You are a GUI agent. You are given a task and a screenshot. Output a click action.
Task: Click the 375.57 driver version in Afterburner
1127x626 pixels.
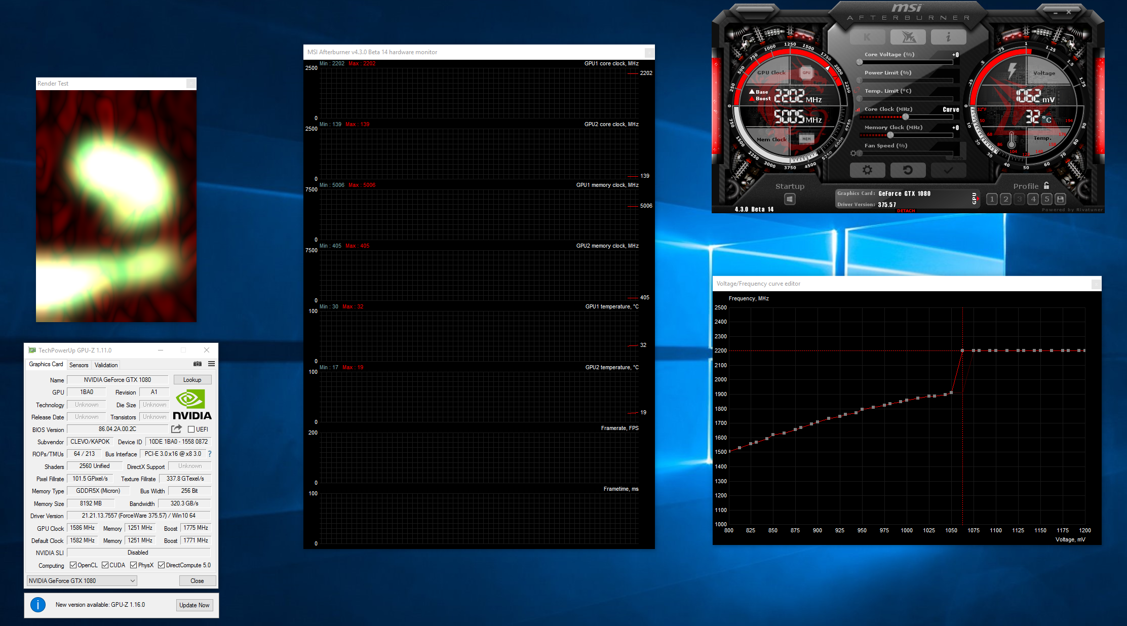(887, 205)
